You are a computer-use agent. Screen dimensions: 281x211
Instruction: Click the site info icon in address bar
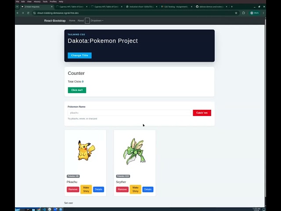[34, 13]
